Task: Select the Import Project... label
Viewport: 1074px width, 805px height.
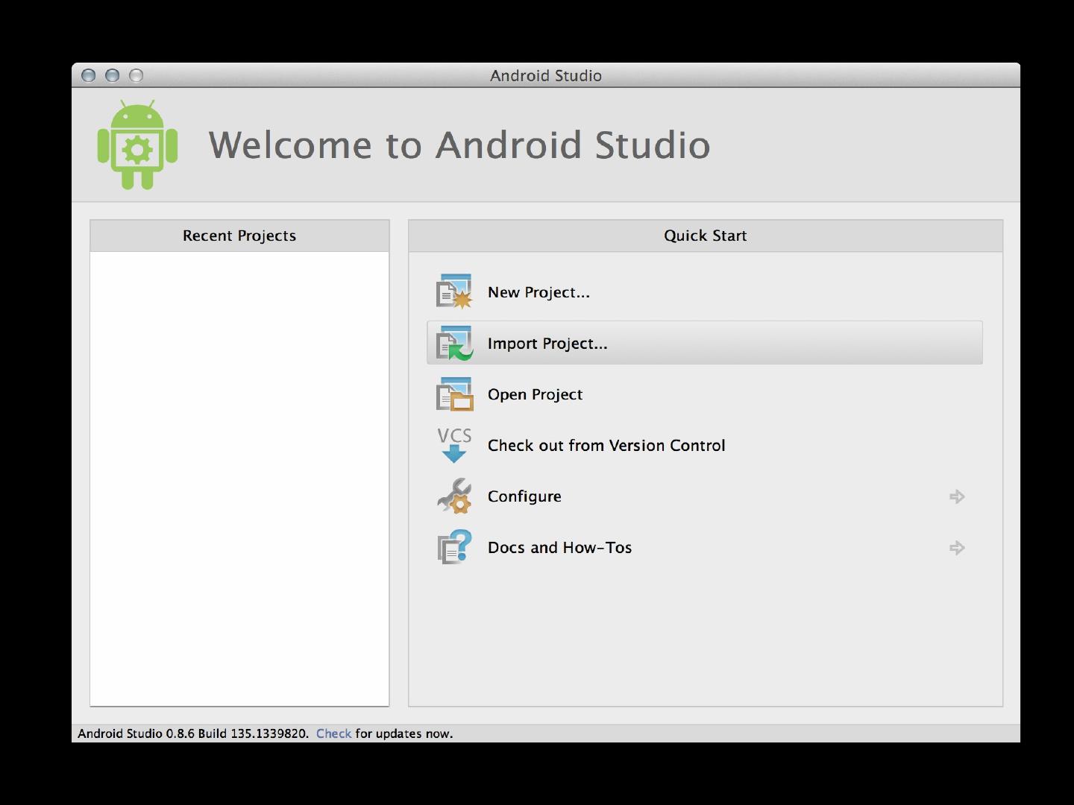Action: pos(547,344)
